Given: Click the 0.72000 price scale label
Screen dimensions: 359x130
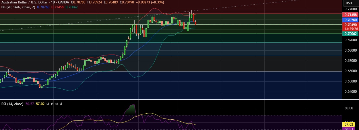Looking at the screenshot, I should coord(351,9).
